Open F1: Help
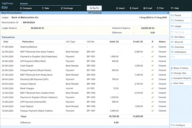 tap(175, 8)
